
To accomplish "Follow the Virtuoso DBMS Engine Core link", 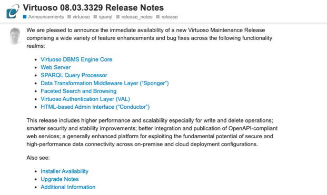I will click(76, 59).
